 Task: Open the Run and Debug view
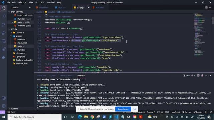[x=4, y=33]
